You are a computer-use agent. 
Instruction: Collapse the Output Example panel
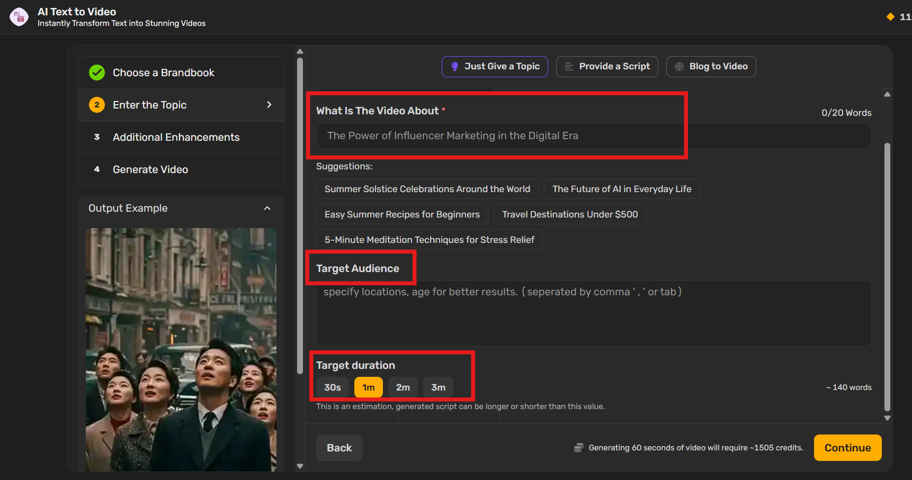point(267,208)
